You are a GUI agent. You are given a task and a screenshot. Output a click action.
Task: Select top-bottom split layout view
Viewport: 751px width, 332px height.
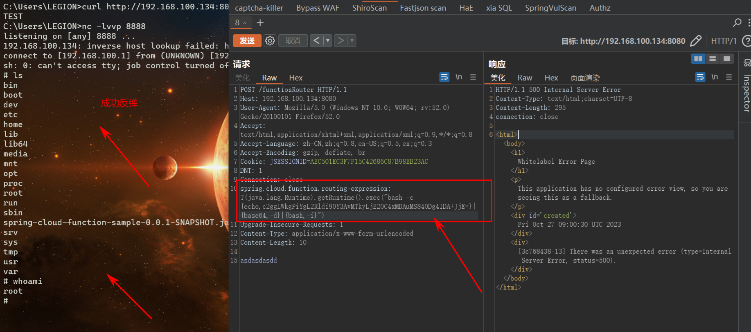713,59
